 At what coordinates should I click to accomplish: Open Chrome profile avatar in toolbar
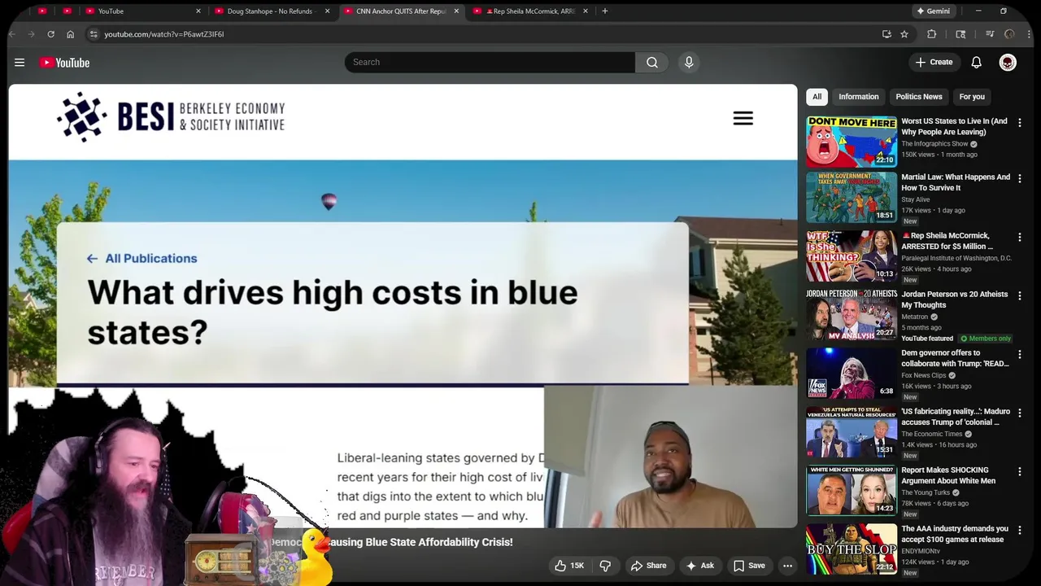[1009, 34]
